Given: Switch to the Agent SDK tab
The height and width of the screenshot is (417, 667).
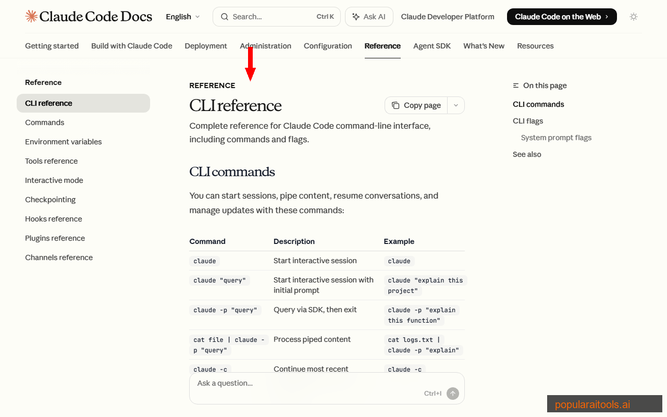Looking at the screenshot, I should 432,46.
